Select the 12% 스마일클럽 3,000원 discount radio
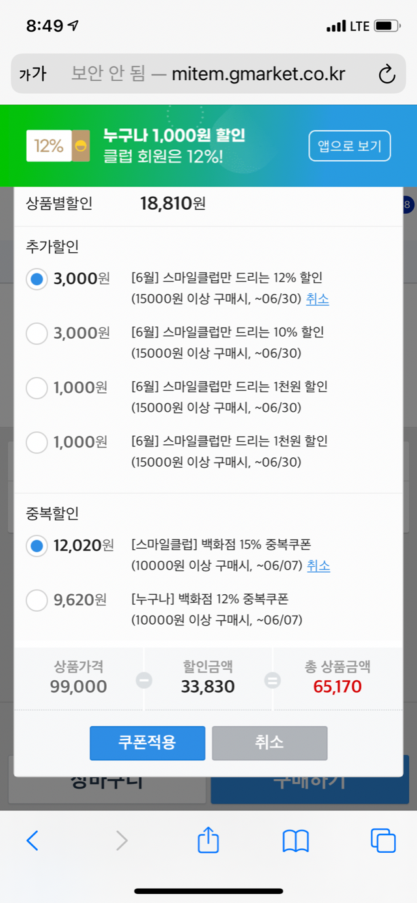Image resolution: width=417 pixels, height=903 pixels. (x=37, y=279)
